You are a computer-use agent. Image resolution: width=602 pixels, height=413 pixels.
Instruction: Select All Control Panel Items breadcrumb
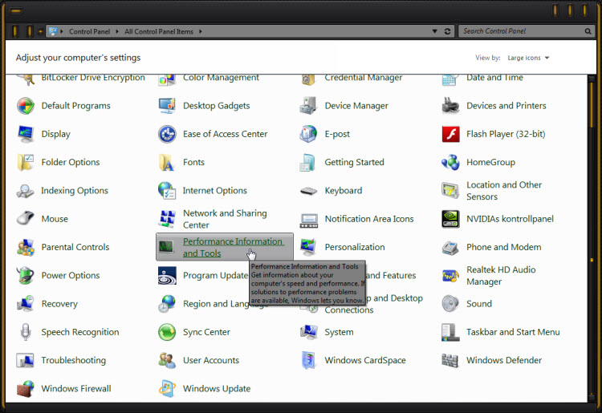[x=159, y=31]
